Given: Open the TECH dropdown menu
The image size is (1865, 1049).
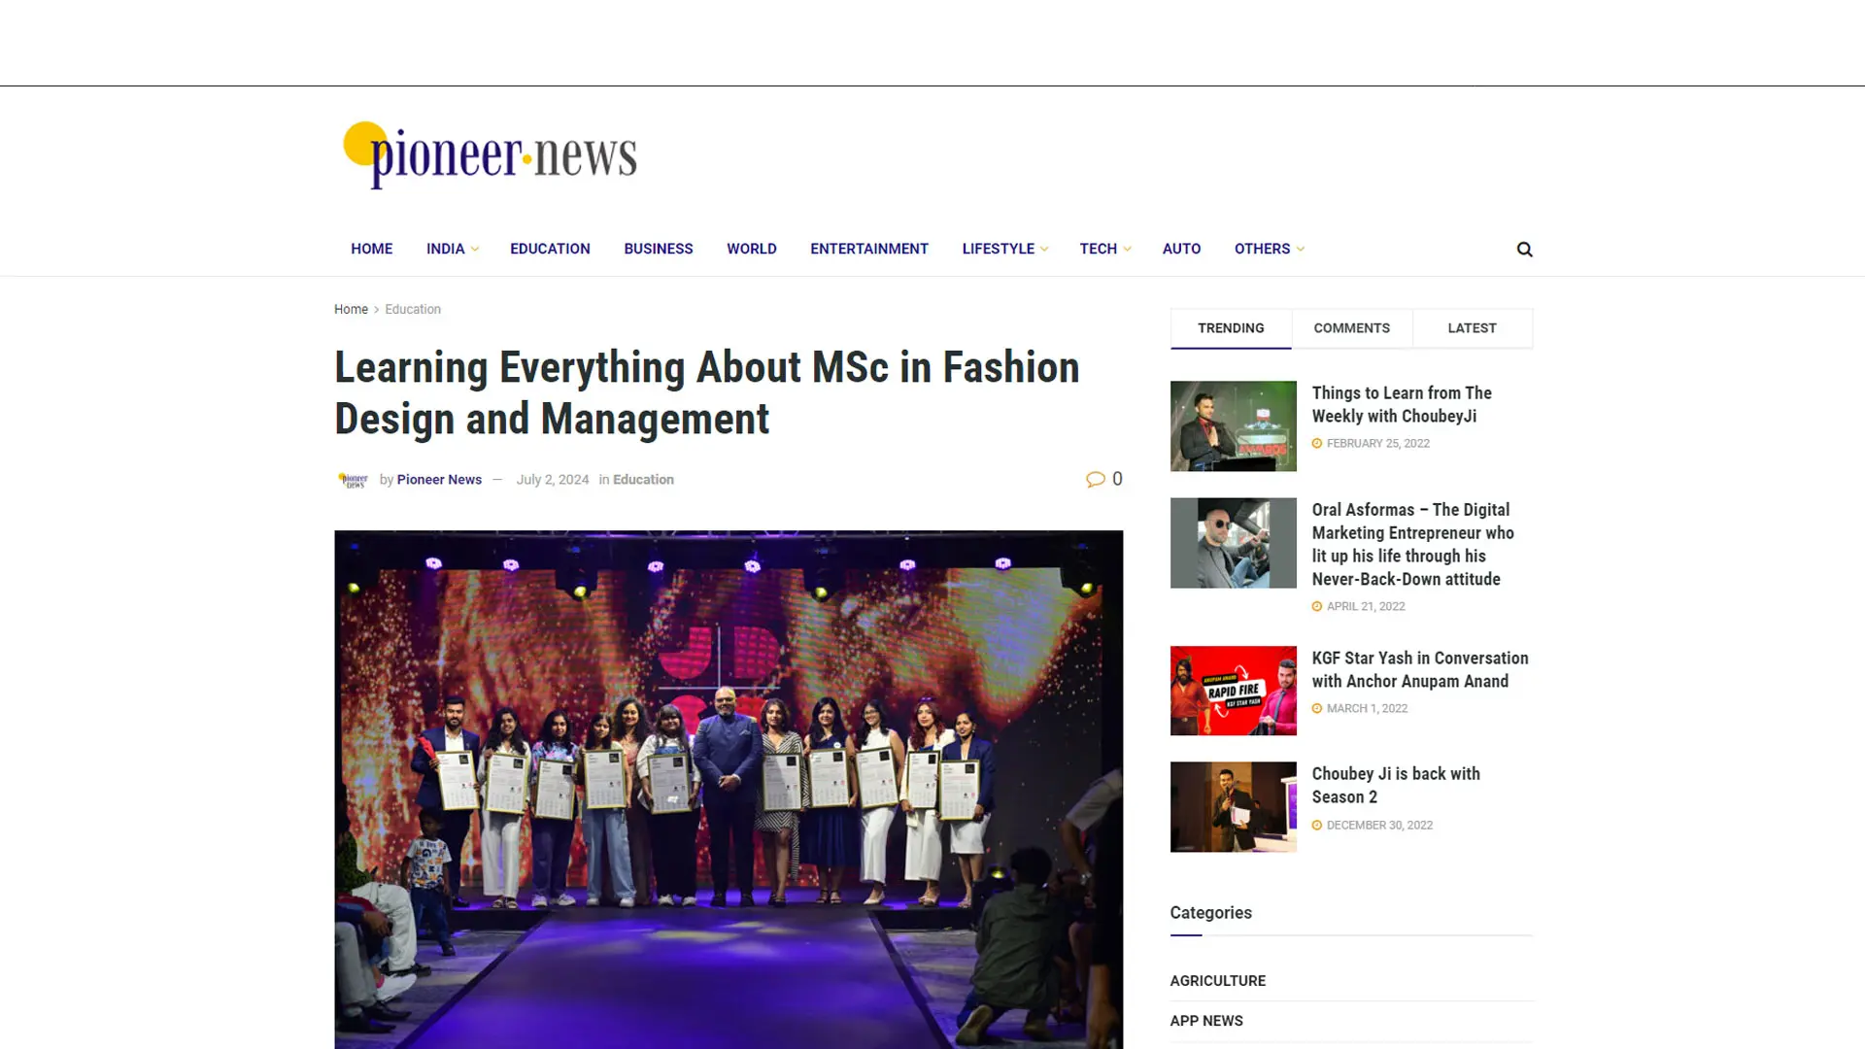Looking at the screenshot, I should [1103, 249].
